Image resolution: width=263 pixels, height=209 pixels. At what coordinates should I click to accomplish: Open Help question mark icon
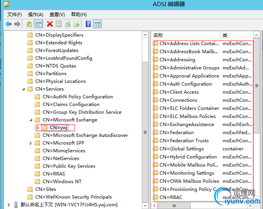[88, 24]
